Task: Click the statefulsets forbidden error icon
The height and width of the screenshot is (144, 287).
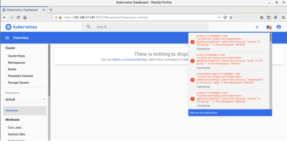Action: [192, 80]
